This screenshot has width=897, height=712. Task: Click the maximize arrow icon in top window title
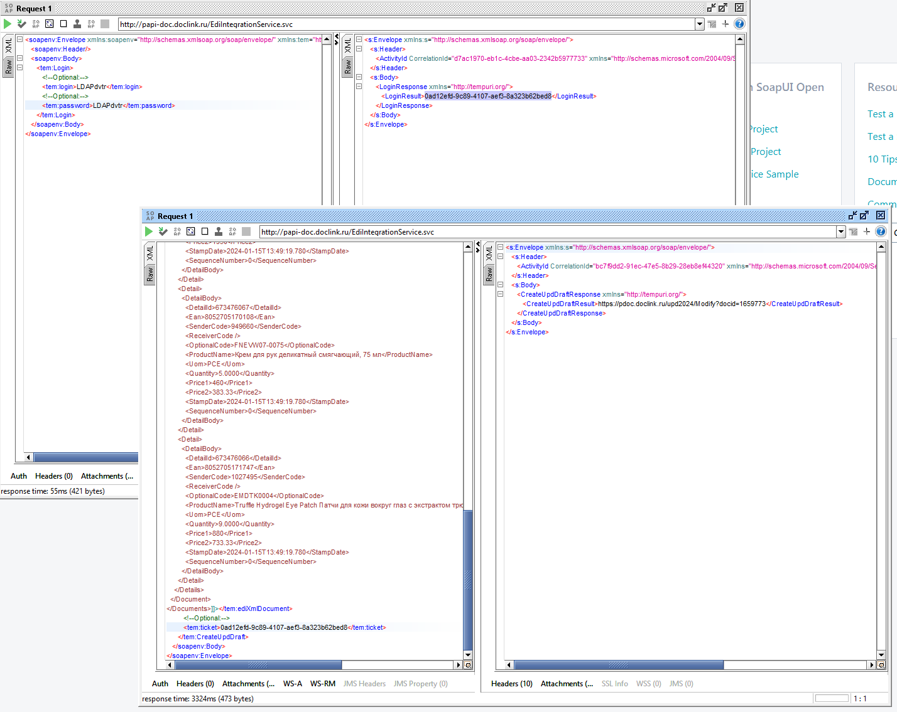(x=723, y=8)
